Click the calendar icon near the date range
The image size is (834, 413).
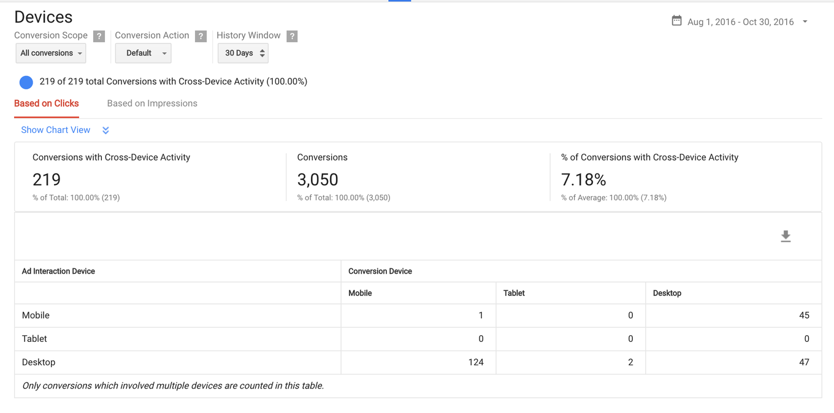pyautogui.click(x=676, y=20)
